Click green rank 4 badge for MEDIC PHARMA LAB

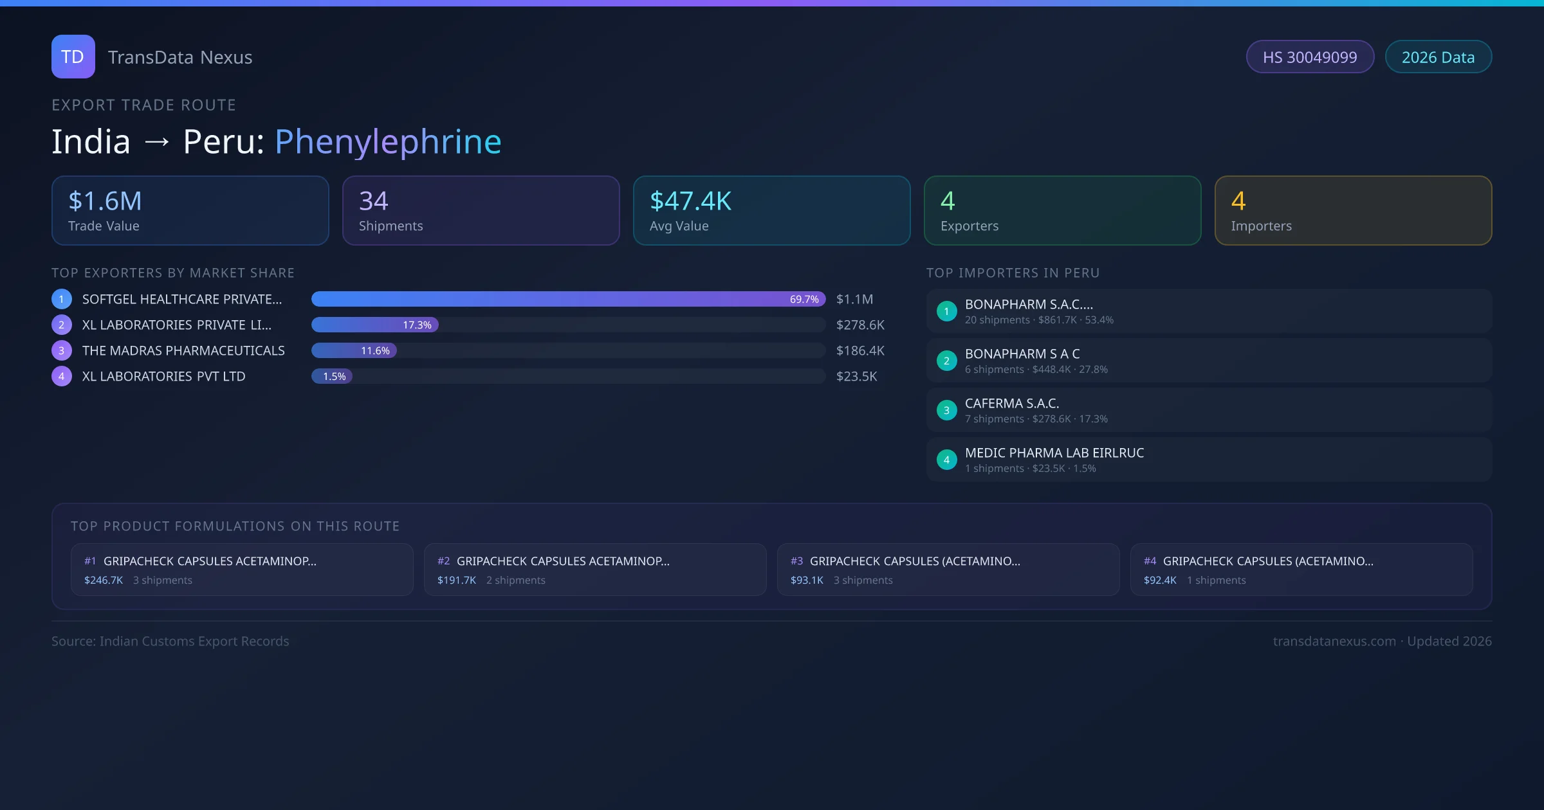(946, 460)
